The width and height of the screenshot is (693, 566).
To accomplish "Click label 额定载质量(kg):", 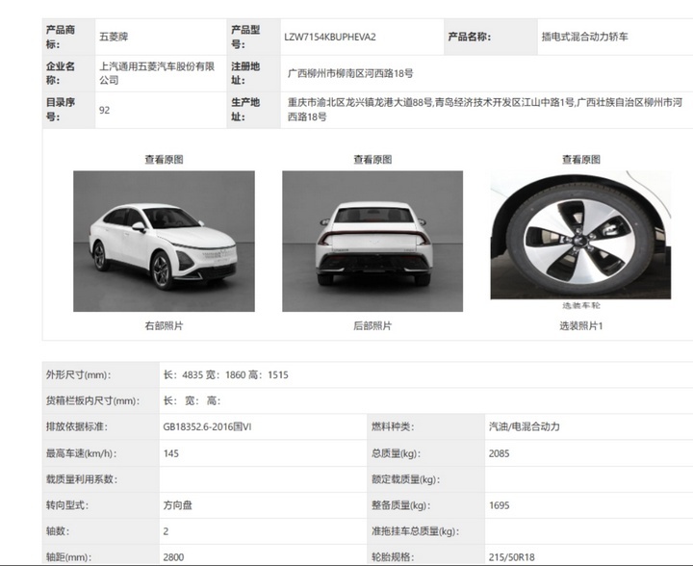I will point(406,479).
